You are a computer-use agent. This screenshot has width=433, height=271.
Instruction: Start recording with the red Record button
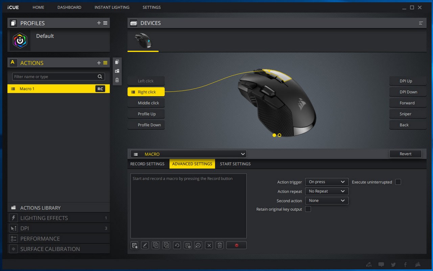pyautogui.click(x=236, y=245)
